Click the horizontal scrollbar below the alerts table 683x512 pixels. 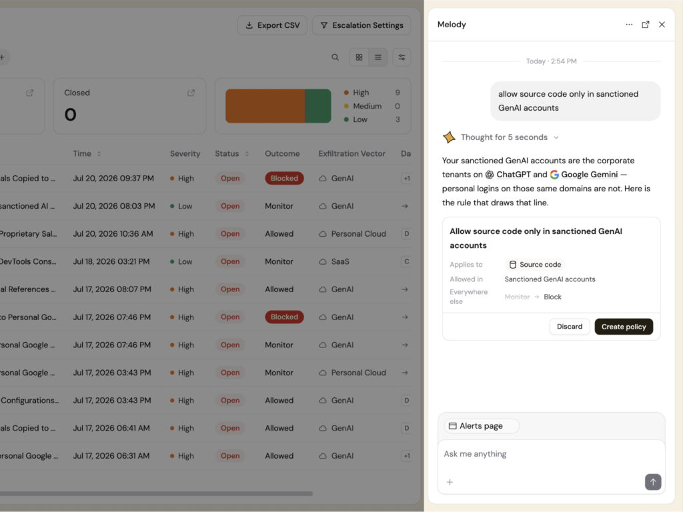[x=156, y=494]
